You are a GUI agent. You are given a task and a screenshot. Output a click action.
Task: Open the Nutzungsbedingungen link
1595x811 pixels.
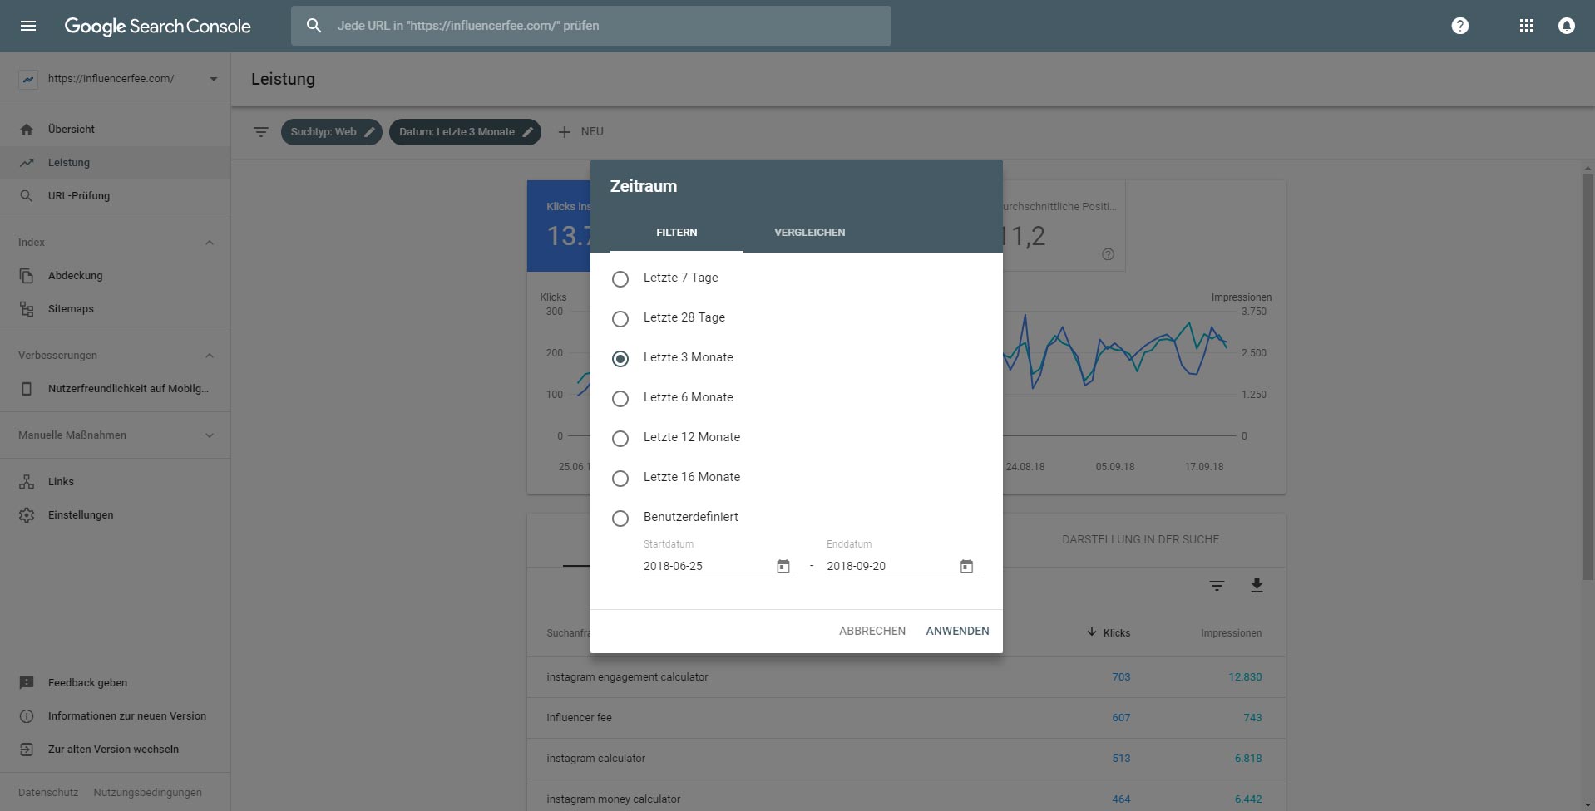148,792
